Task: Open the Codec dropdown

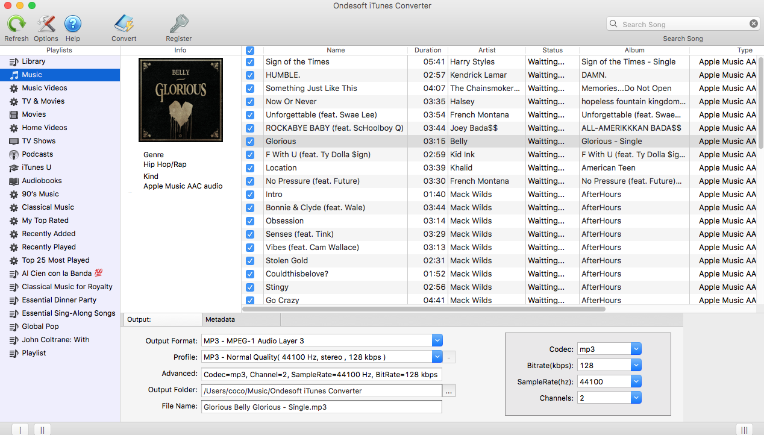Action: [x=636, y=349]
